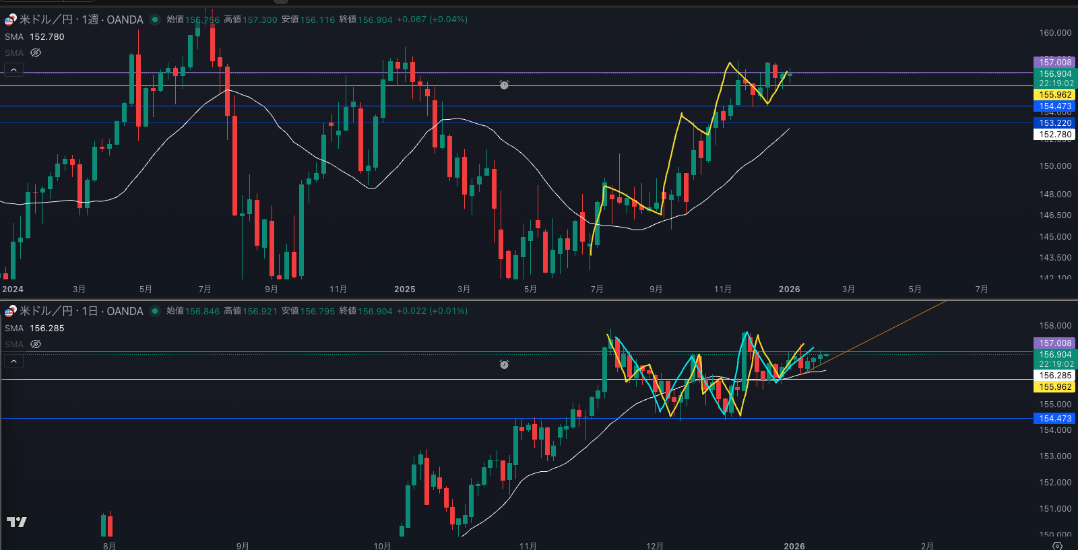Click the blue 153.220 price line label
The height and width of the screenshot is (550, 1078).
pyautogui.click(x=1054, y=123)
